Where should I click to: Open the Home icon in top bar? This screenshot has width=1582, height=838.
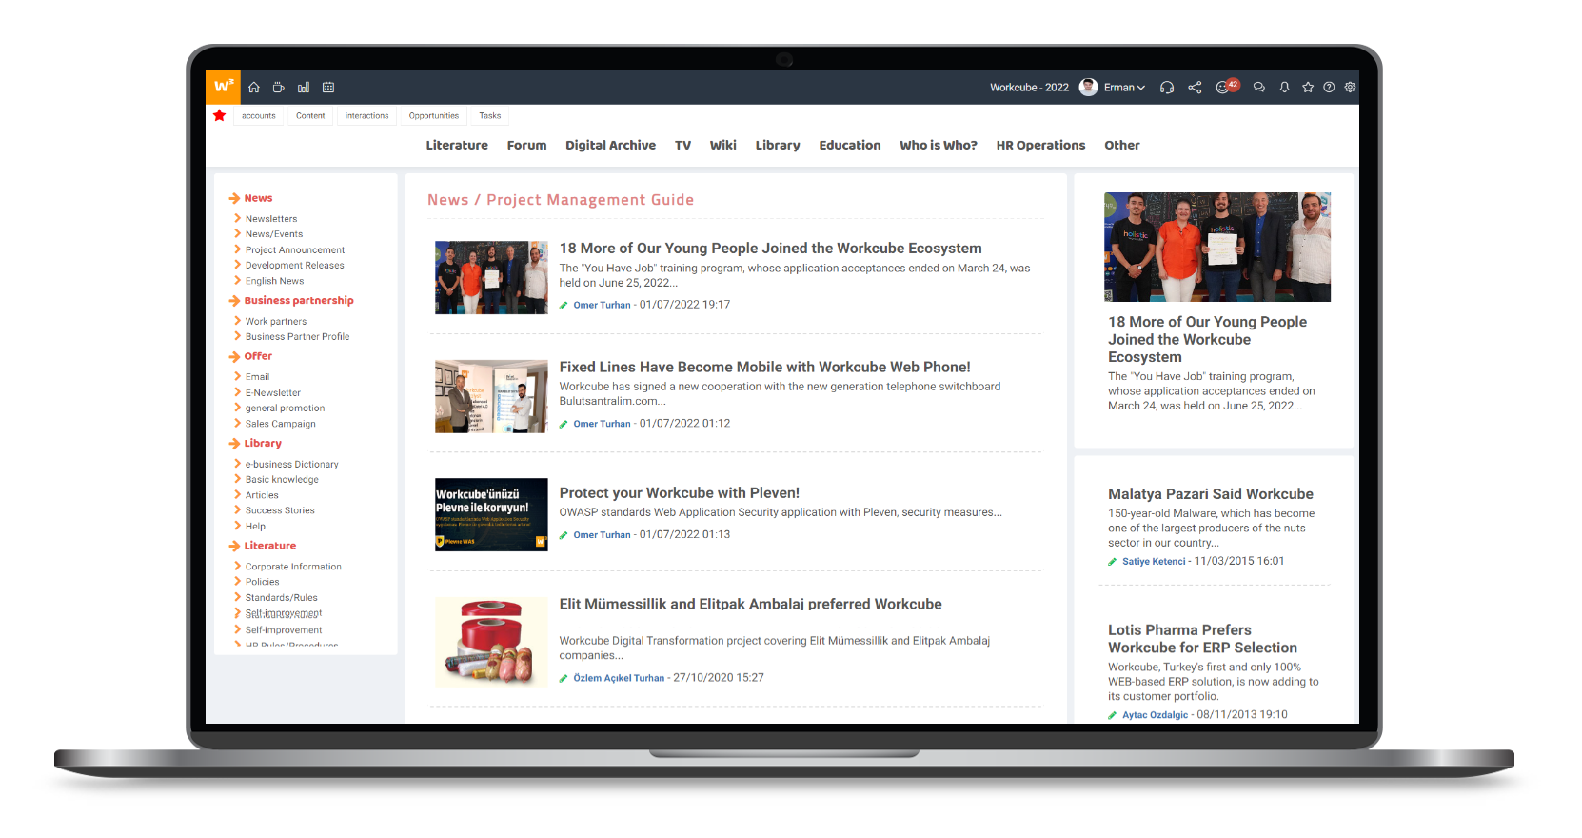tap(254, 88)
